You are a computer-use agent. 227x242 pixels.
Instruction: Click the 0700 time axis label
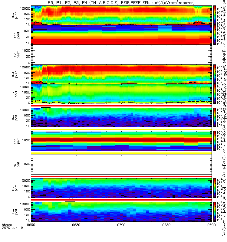coord(121,225)
